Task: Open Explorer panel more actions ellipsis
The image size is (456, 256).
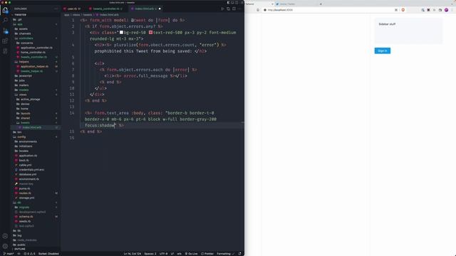Action: tap(56, 9)
